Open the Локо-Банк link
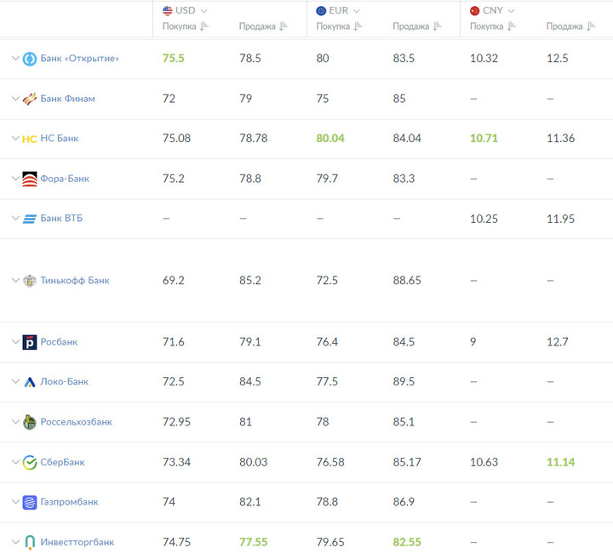The image size is (613, 559). coord(65,382)
